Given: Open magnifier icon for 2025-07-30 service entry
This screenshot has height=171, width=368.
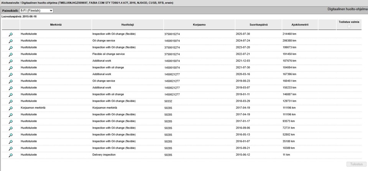Looking at the screenshot, I should [x=11, y=34].
